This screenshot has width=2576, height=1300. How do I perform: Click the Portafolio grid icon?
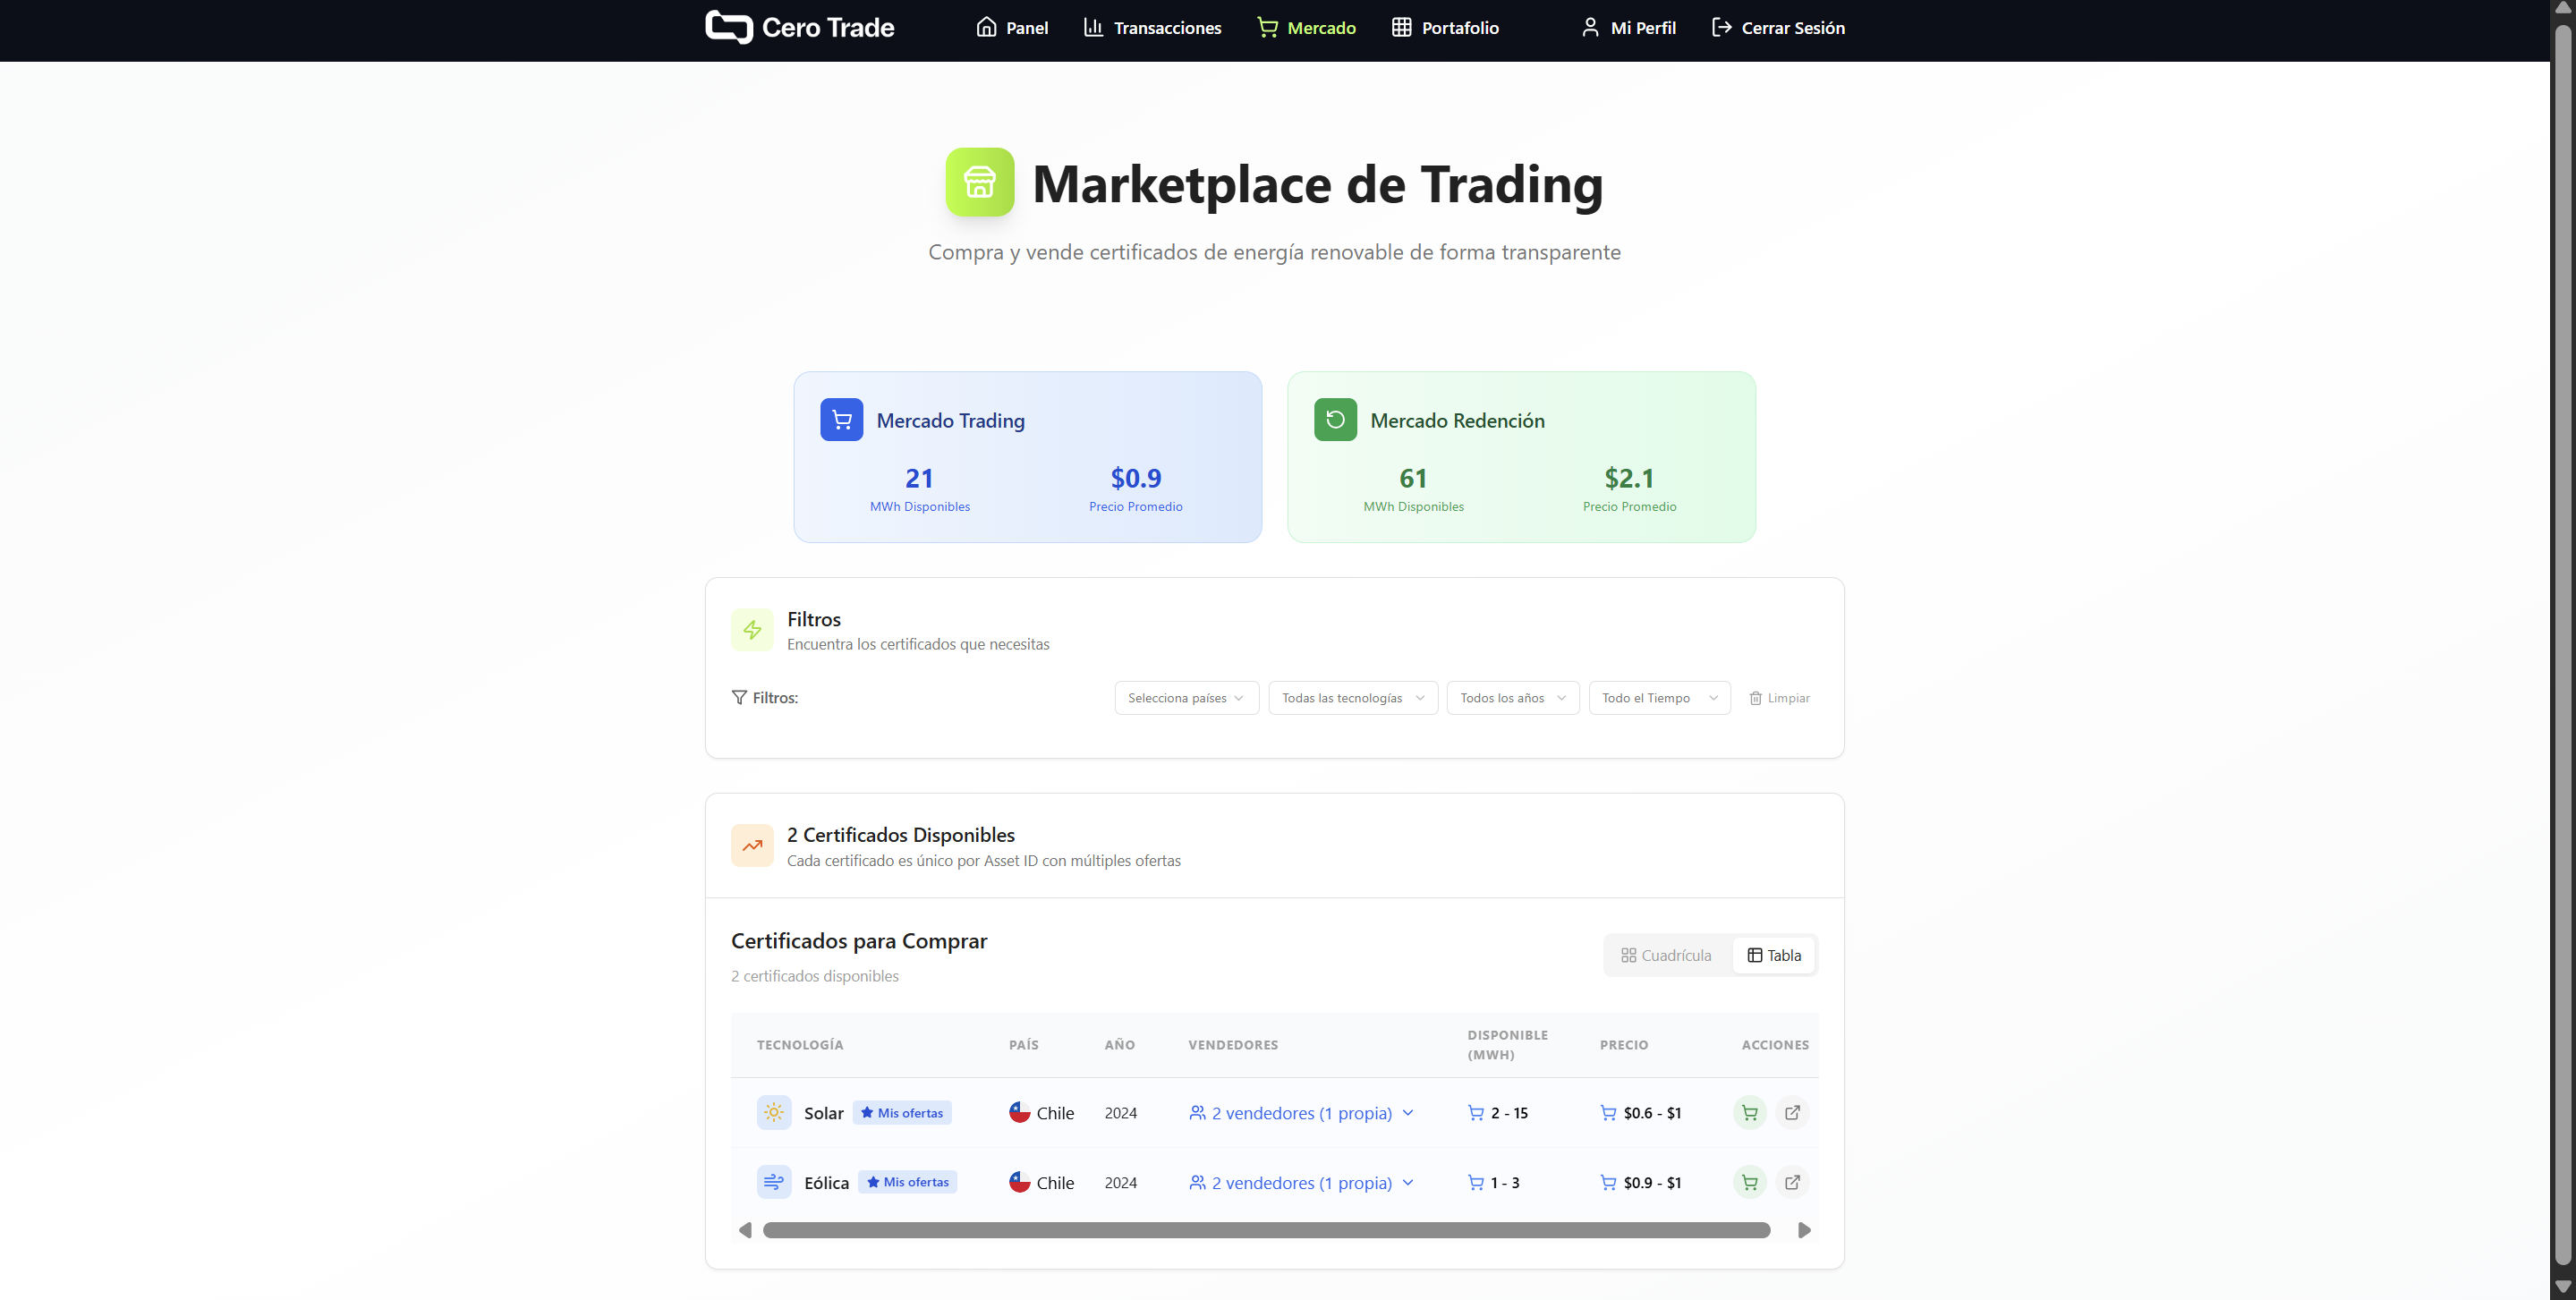1400,27
